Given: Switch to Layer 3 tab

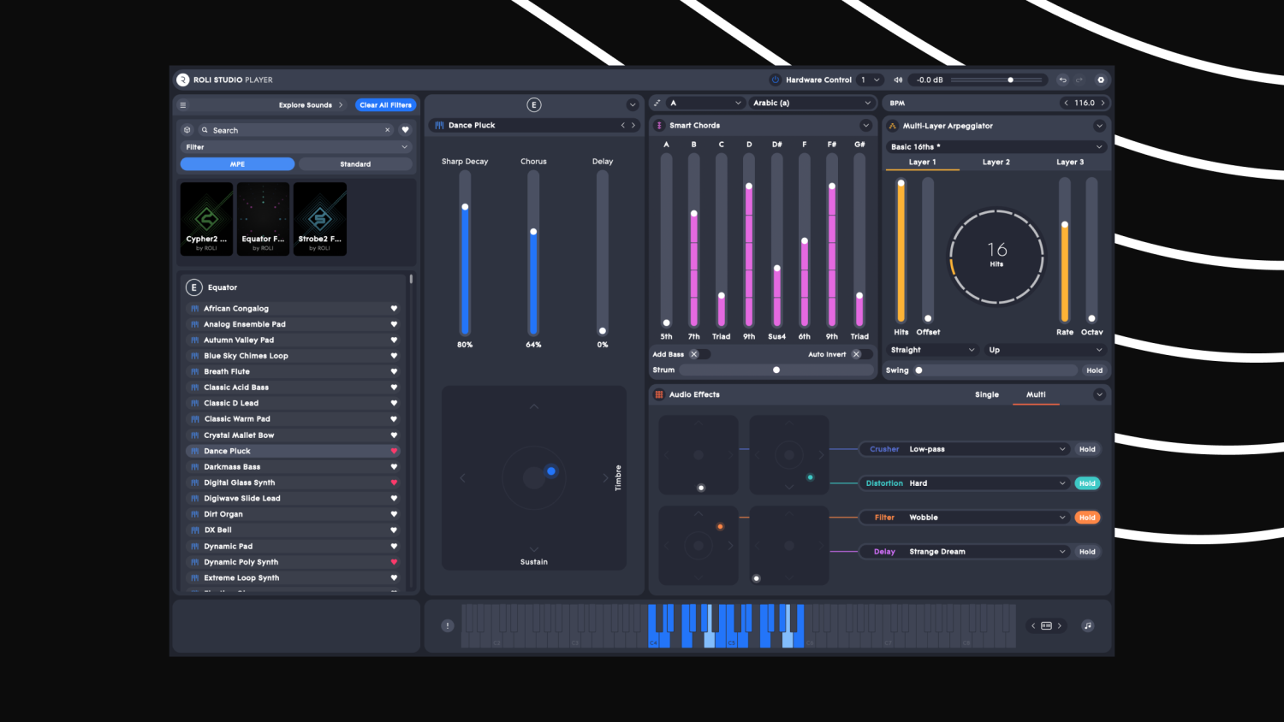Looking at the screenshot, I should pos(1070,162).
